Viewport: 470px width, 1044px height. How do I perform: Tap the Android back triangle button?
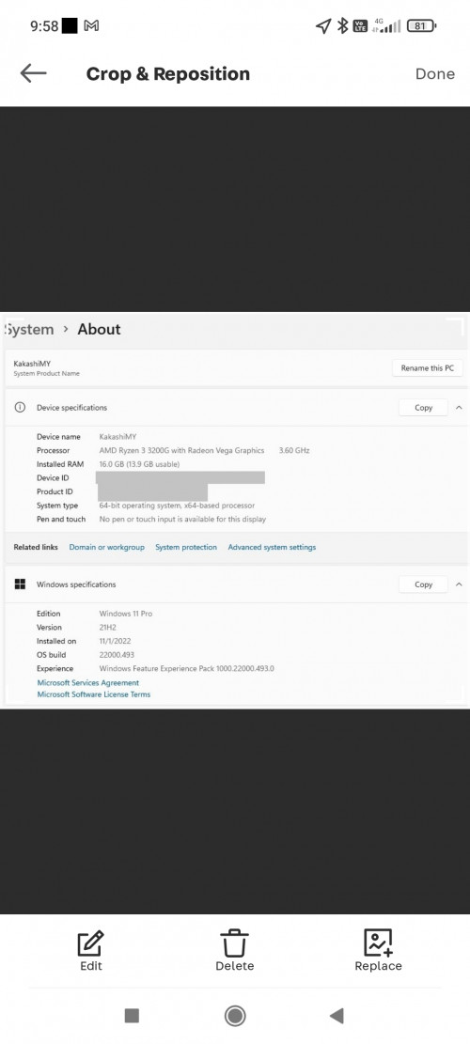(x=337, y=1016)
